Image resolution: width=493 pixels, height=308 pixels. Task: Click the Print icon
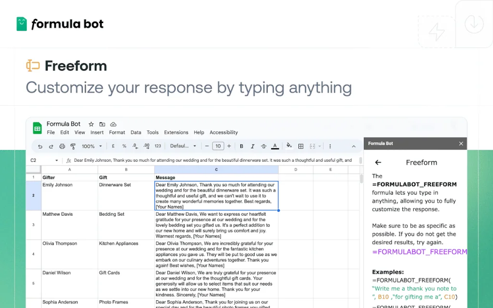(x=62, y=146)
